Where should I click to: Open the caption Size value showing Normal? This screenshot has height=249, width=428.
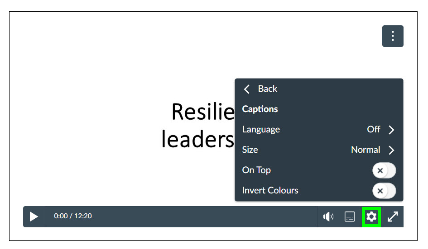pyautogui.click(x=365, y=150)
